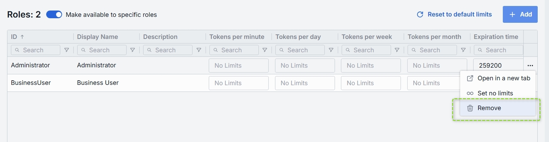549x142 pixels.
Task: Click Administrator expiration time field showing 259200
Action: (498, 66)
